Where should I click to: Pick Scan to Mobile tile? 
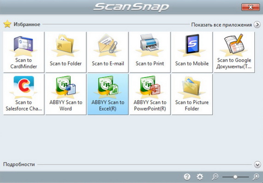coord(192,52)
